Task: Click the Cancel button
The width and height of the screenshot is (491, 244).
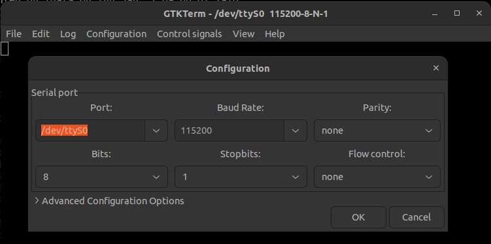Action: [416, 217]
